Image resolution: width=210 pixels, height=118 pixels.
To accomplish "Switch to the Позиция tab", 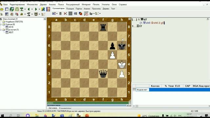I will click(x=70, y=9).
